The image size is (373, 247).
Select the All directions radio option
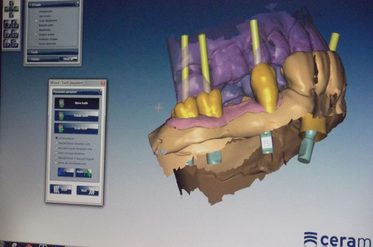[56, 138]
